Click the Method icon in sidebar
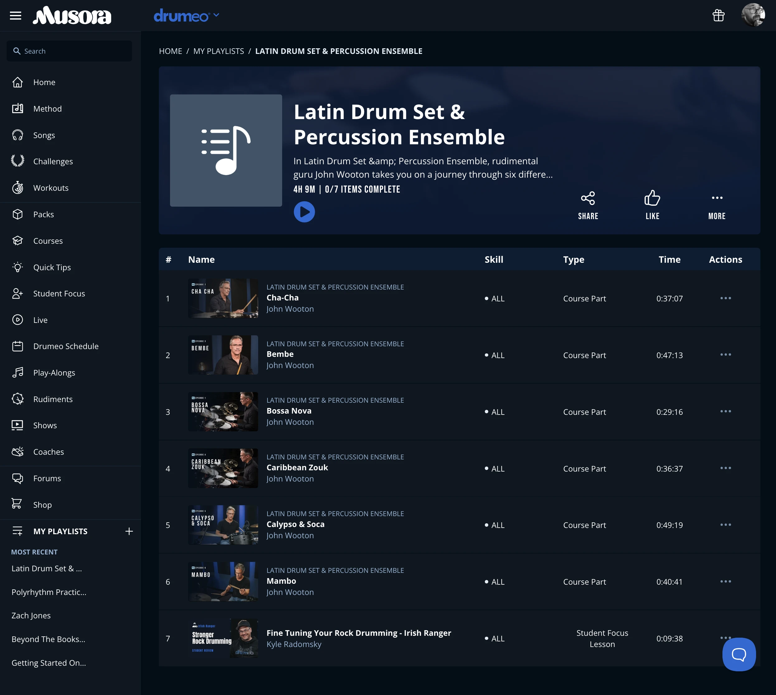This screenshot has width=776, height=695. (x=17, y=108)
